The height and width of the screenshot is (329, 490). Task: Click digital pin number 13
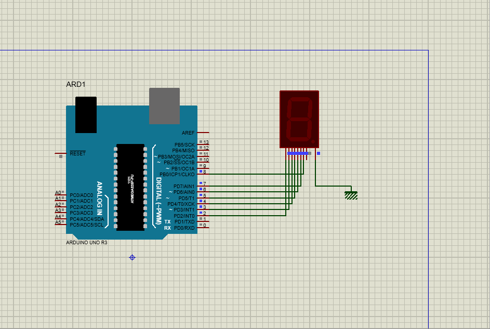pos(206,142)
